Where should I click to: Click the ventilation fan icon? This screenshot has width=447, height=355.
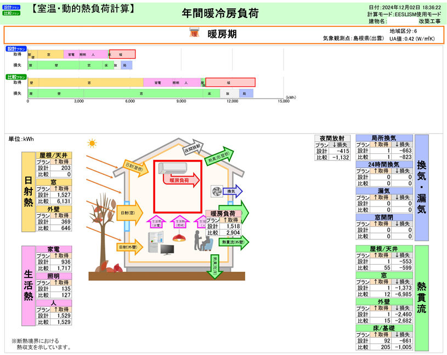[x=218, y=191]
